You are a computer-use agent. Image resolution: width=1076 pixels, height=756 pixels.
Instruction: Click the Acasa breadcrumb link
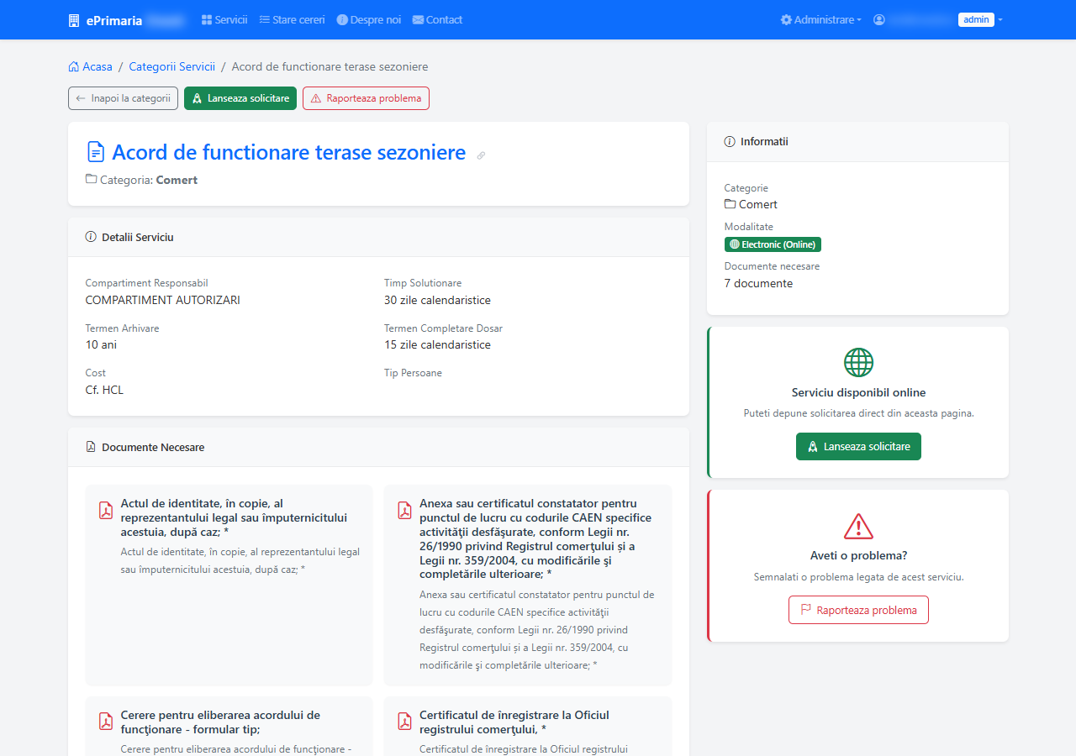pos(90,66)
